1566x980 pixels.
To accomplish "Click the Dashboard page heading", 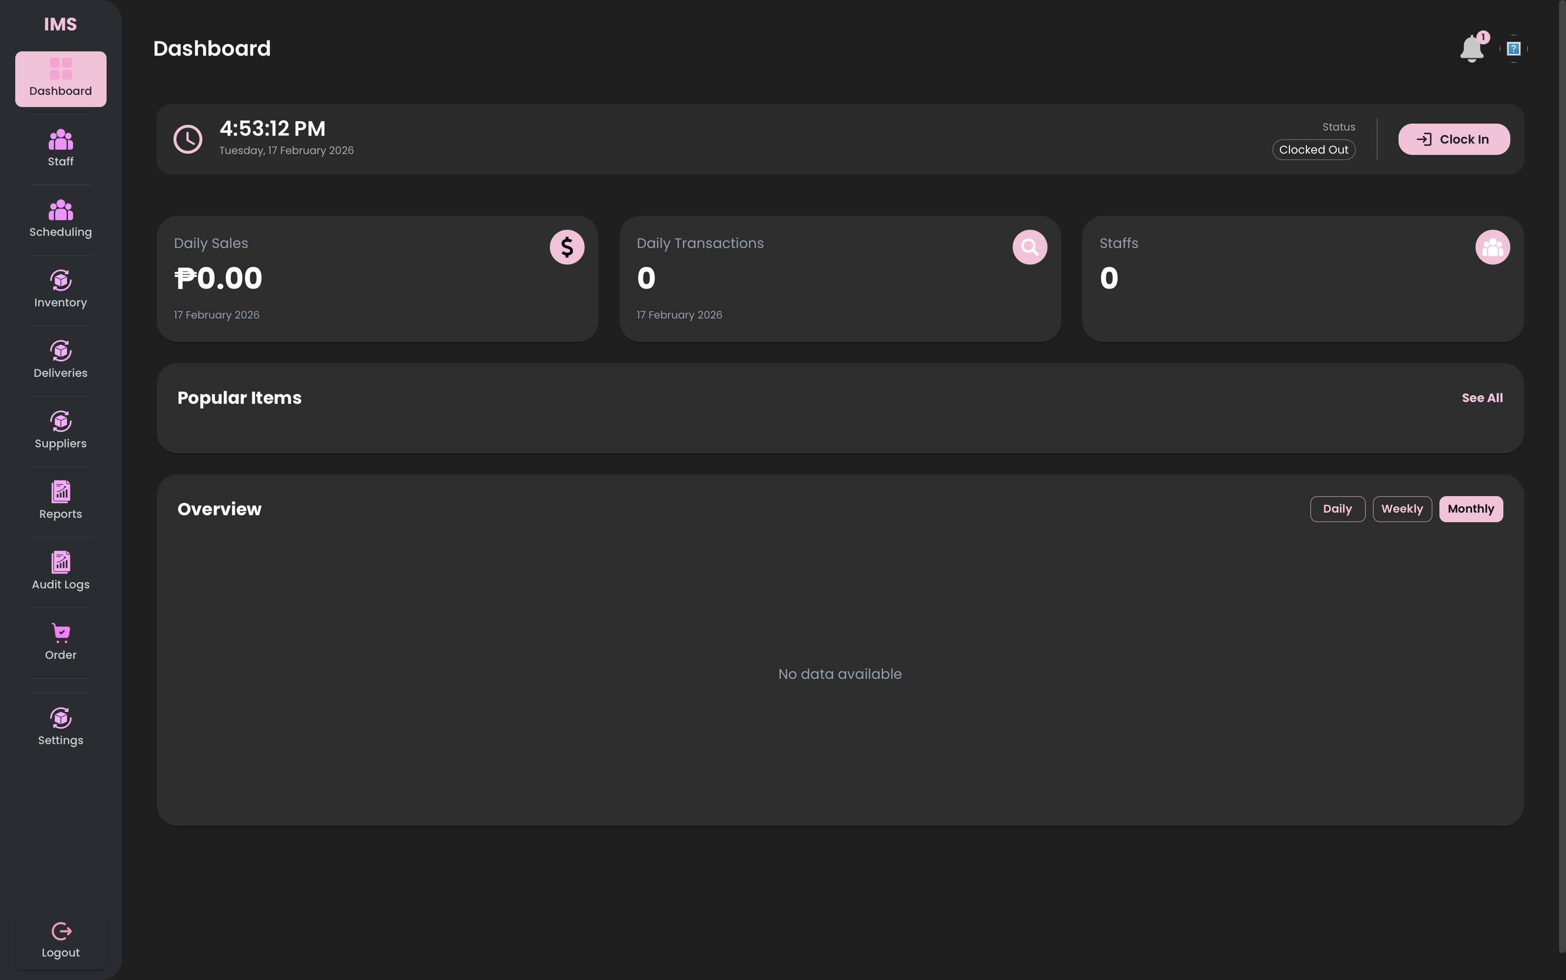I will [212, 49].
